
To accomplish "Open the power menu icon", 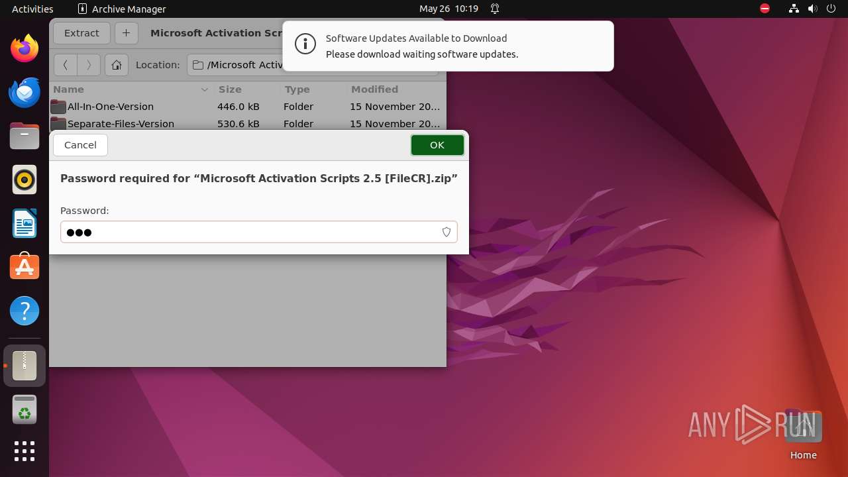I will point(831,9).
